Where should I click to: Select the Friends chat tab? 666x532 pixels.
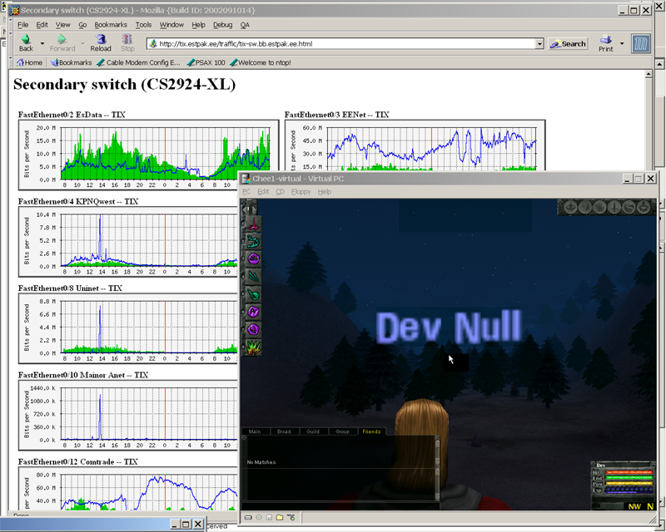(371, 431)
